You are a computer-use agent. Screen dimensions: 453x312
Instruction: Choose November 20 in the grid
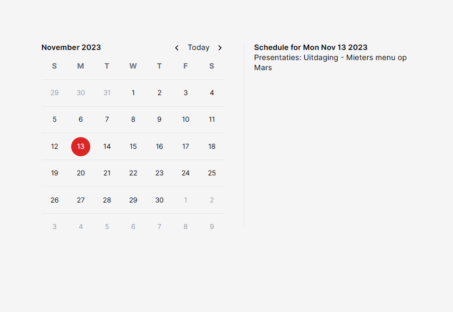click(81, 173)
